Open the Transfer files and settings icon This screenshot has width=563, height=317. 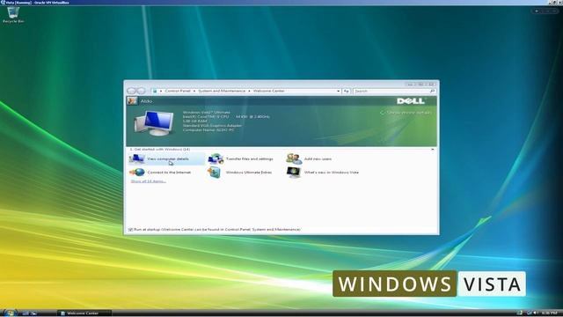pyautogui.click(x=216, y=158)
